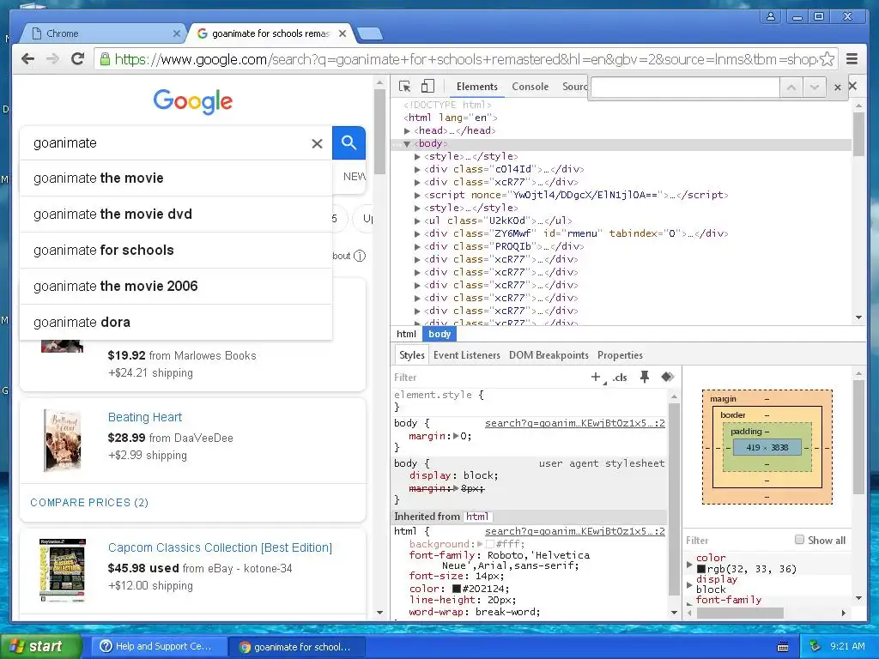Switch to the first Chrome tab
This screenshot has width=879, height=659.
click(x=101, y=33)
